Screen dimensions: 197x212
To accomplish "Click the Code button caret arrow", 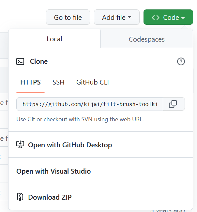I will click(183, 18).
